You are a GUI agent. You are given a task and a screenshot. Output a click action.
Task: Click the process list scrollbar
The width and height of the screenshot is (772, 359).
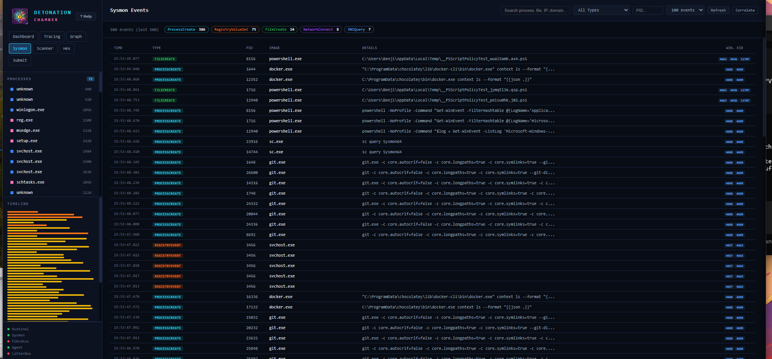click(x=101, y=82)
